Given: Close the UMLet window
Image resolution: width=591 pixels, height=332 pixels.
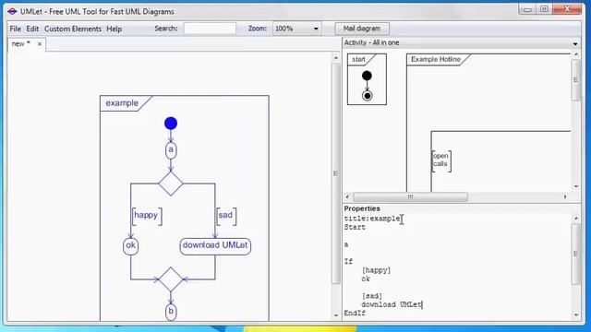Looking at the screenshot, I should [x=567, y=9].
